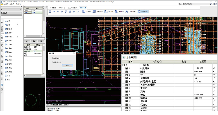Open the 节点详图 toolbar tool
This screenshot has width=218, height=115.
(x=97, y=12)
